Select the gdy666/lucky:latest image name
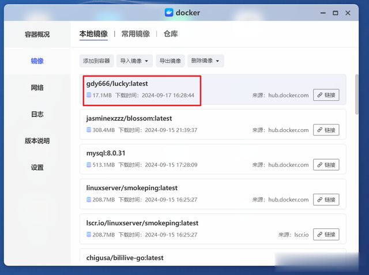The width and height of the screenshot is (369, 275). [x=117, y=84]
